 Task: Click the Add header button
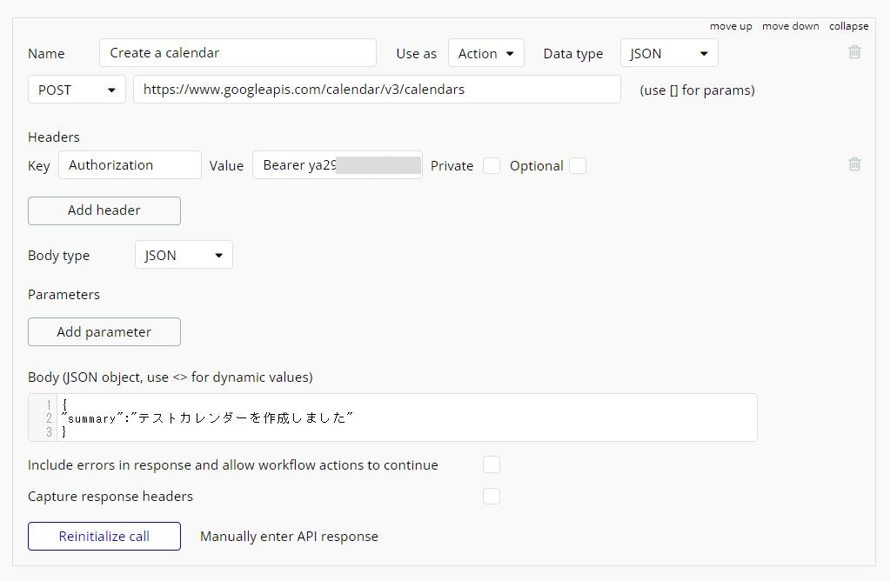tap(104, 210)
